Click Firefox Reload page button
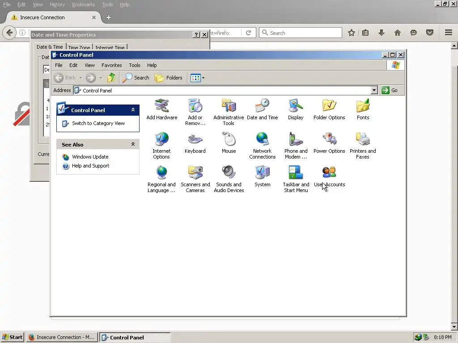This screenshot has height=343, width=458. pyautogui.click(x=249, y=33)
